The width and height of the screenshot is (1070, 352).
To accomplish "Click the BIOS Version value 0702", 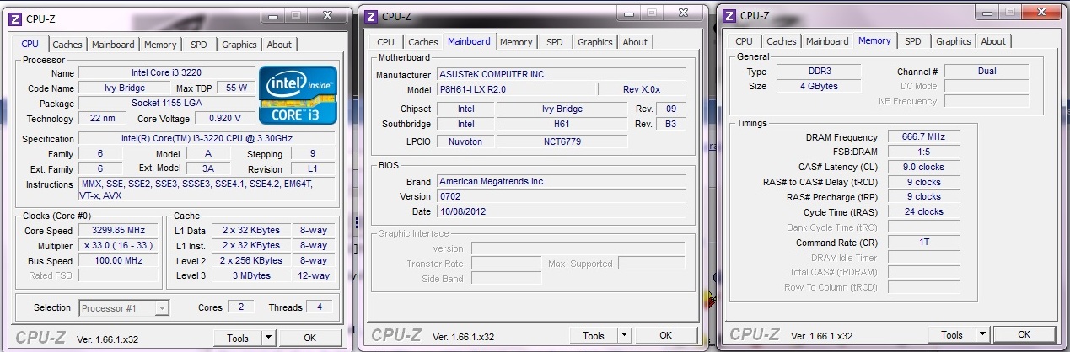I will tap(561, 196).
